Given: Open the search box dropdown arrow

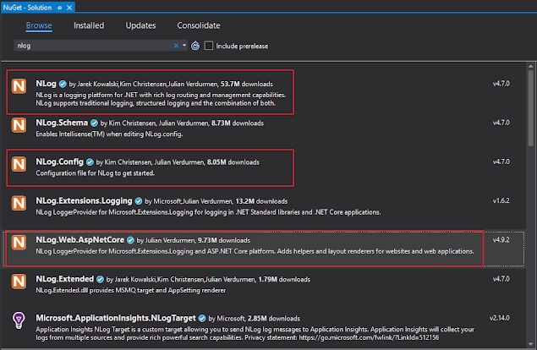Looking at the screenshot, I should (184, 45).
